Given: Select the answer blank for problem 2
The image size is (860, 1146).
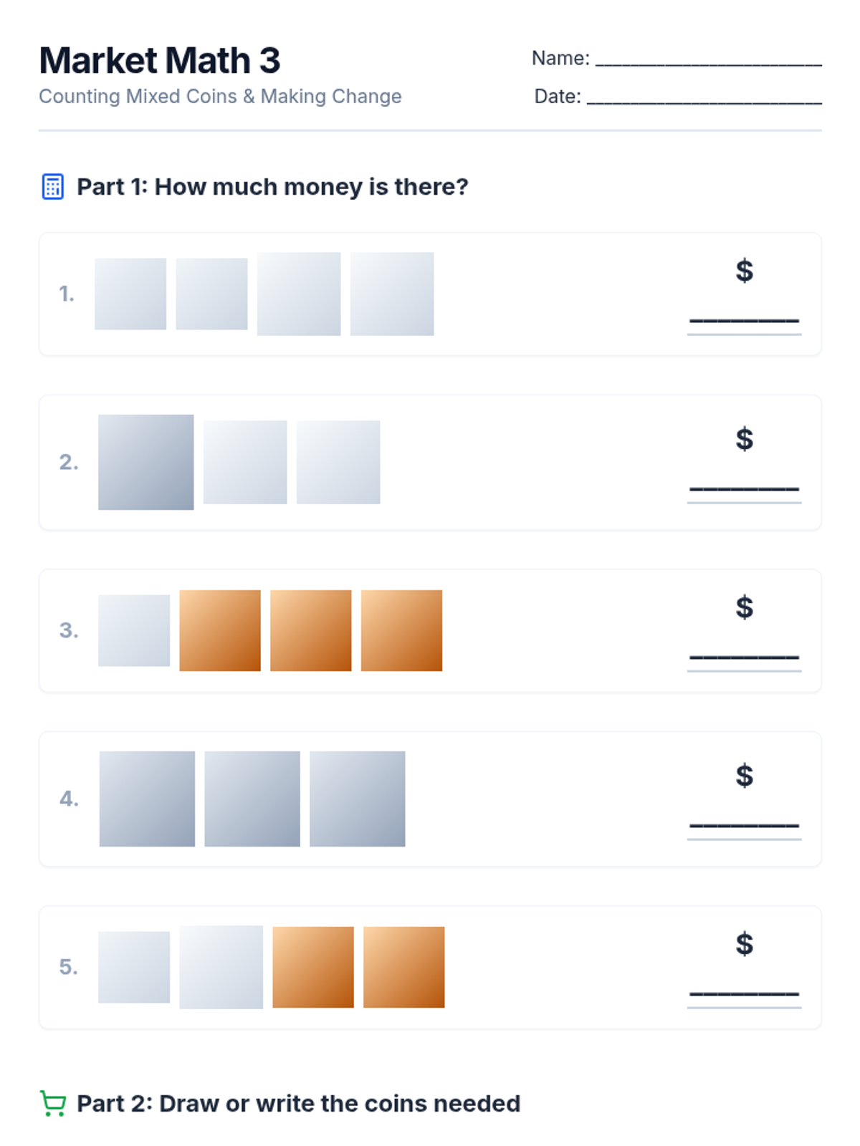Looking at the screenshot, I should [744, 488].
